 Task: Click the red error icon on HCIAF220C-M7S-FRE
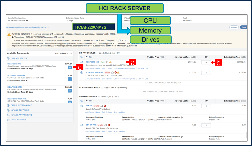point(116,72)
